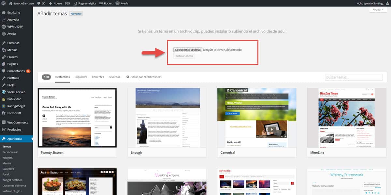Select the Twenty Sixteen theme thumbnail
391x195 pixels.
tap(77, 118)
